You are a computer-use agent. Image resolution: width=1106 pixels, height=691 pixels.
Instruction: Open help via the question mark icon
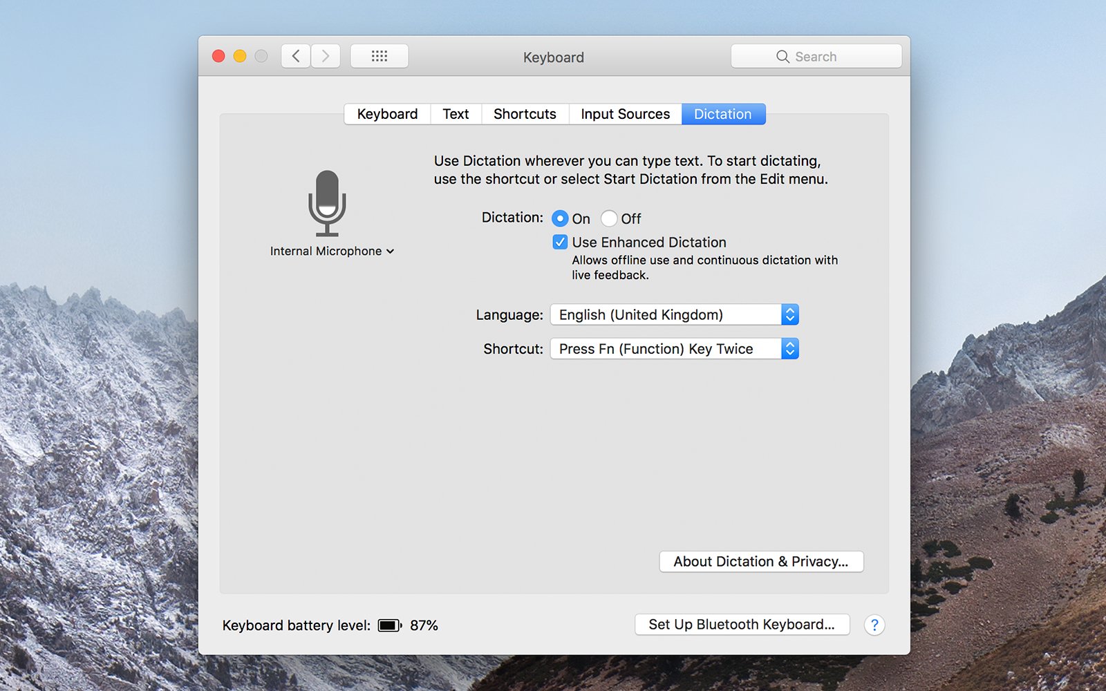(874, 625)
